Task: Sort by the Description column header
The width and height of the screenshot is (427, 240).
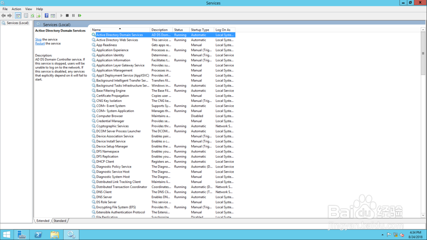Action: [x=161, y=30]
